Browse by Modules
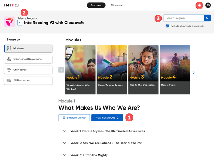214x162 pixels. tap(28, 48)
